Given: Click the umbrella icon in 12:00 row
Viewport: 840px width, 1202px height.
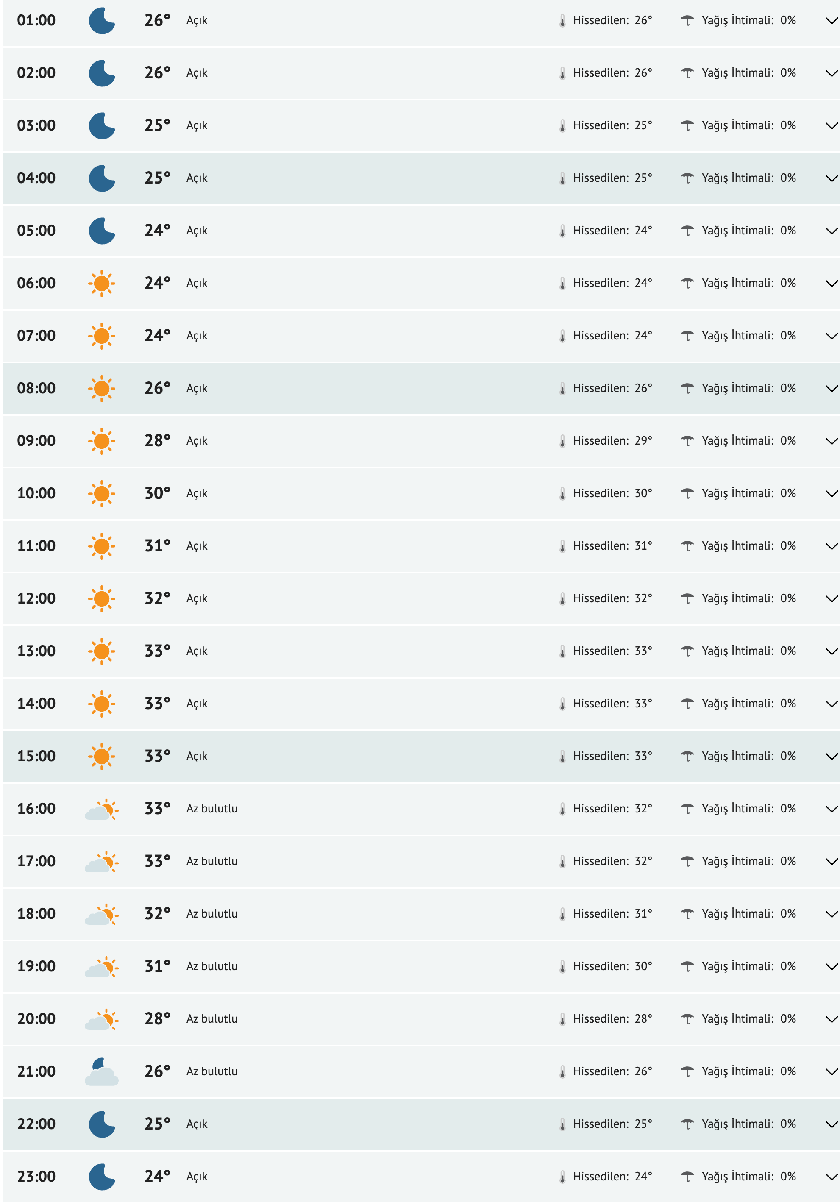Looking at the screenshot, I should pyautogui.click(x=687, y=599).
